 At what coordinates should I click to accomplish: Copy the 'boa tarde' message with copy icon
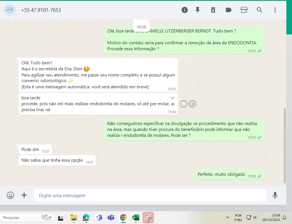point(193,104)
